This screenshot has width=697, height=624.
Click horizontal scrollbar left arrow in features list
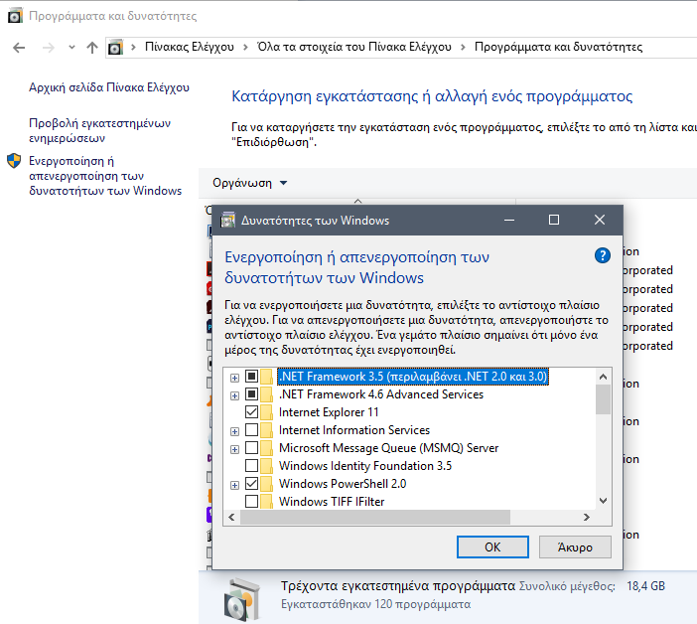tap(231, 518)
